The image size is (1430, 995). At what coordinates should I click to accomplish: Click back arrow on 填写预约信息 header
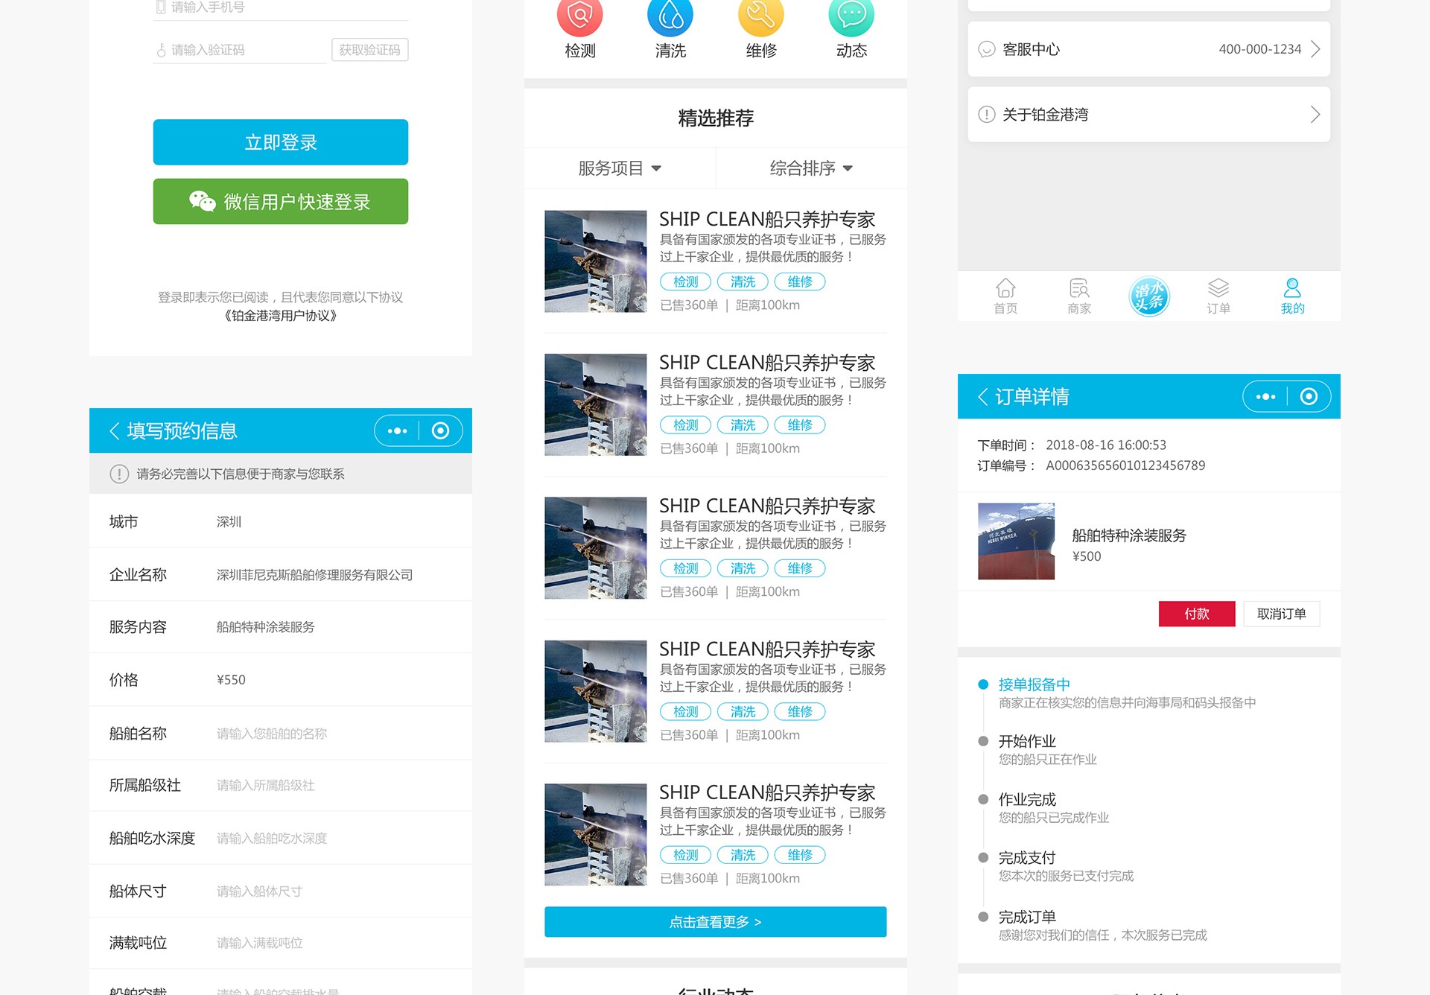pos(115,431)
